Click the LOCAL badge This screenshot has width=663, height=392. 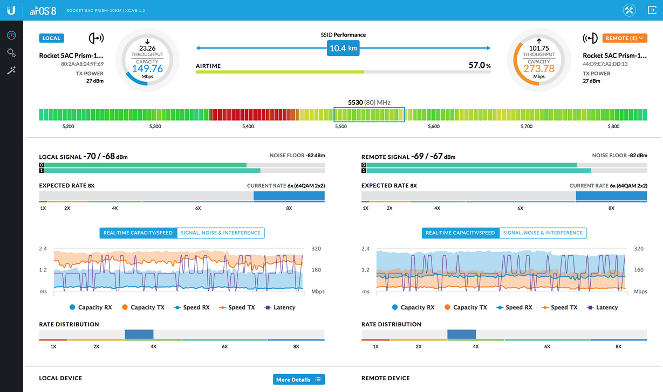pos(52,38)
